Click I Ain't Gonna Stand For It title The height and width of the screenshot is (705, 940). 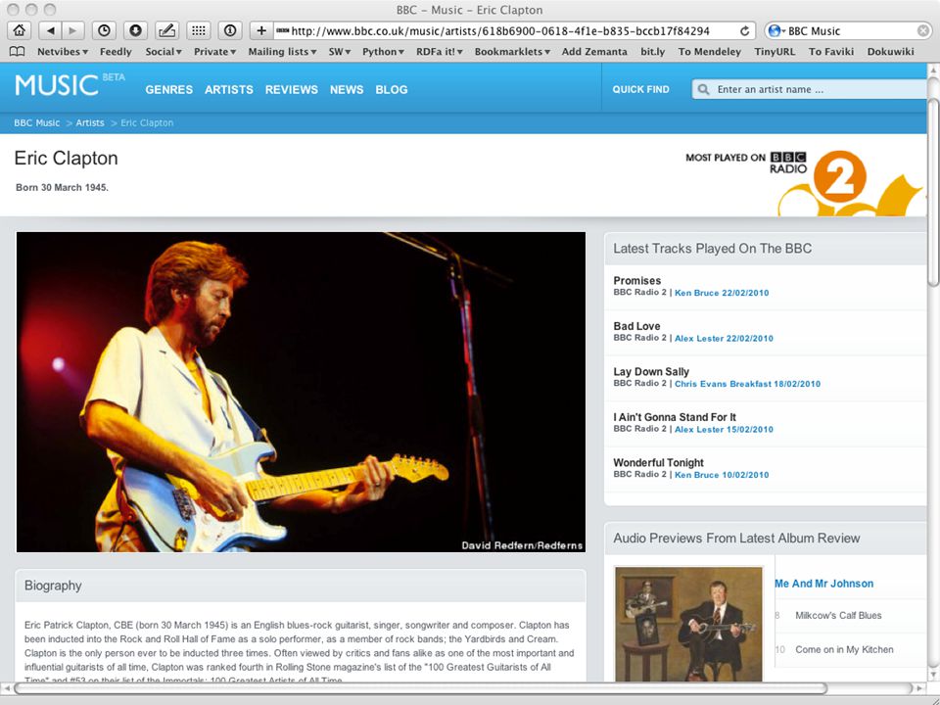point(675,417)
